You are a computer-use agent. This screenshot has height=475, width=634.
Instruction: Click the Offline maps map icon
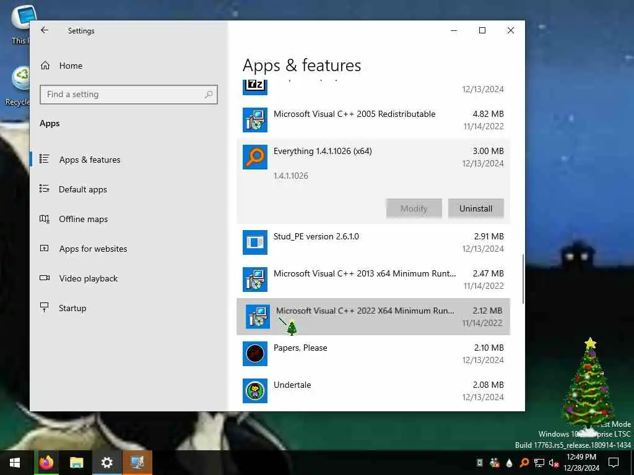[x=45, y=218]
